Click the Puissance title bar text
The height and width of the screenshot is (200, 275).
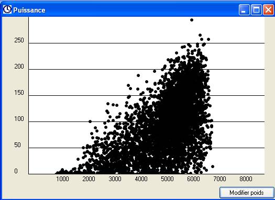click(29, 10)
